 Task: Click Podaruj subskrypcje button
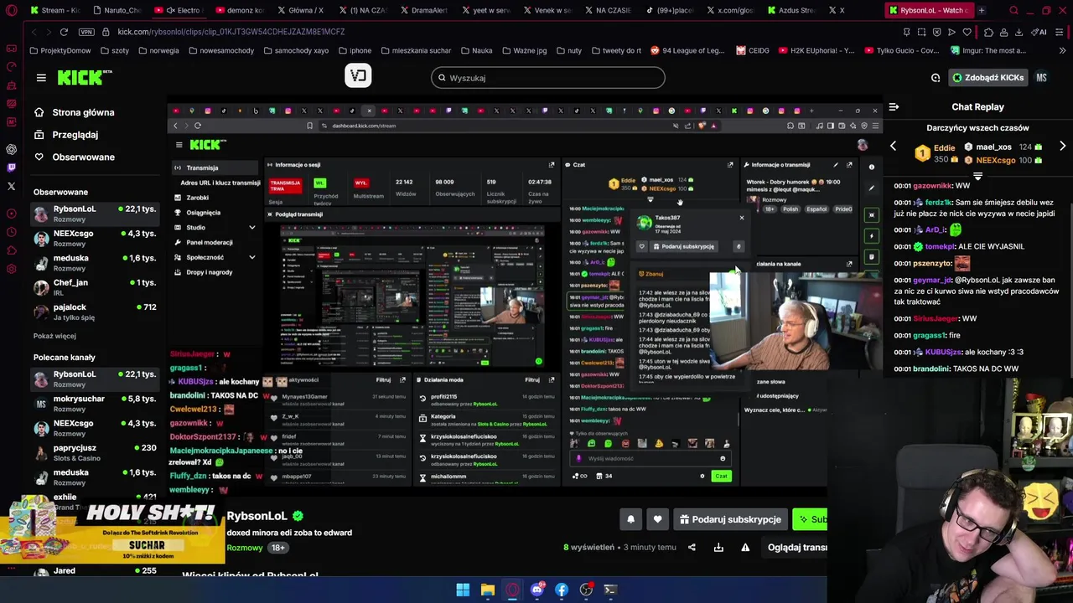pyautogui.click(x=730, y=519)
